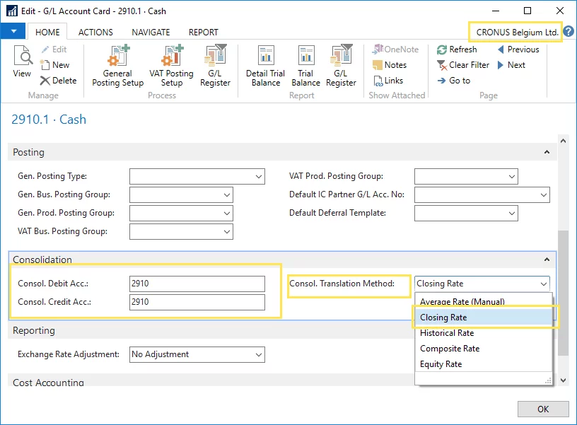This screenshot has width=577, height=425.
Task: Click the Consol. Debit Acc. field
Action: [x=197, y=284]
